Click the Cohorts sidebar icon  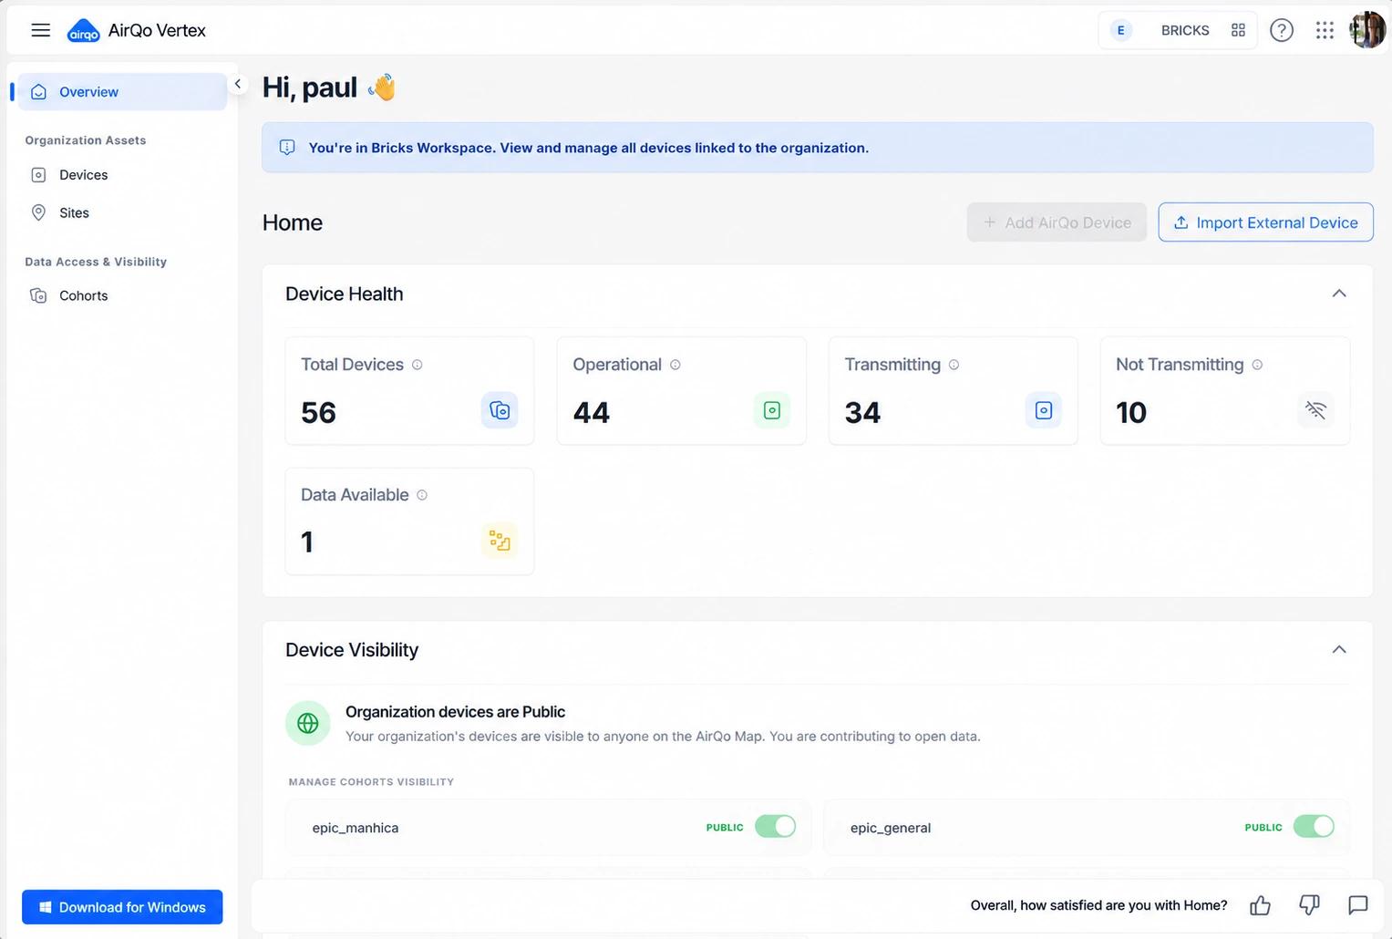(x=38, y=296)
